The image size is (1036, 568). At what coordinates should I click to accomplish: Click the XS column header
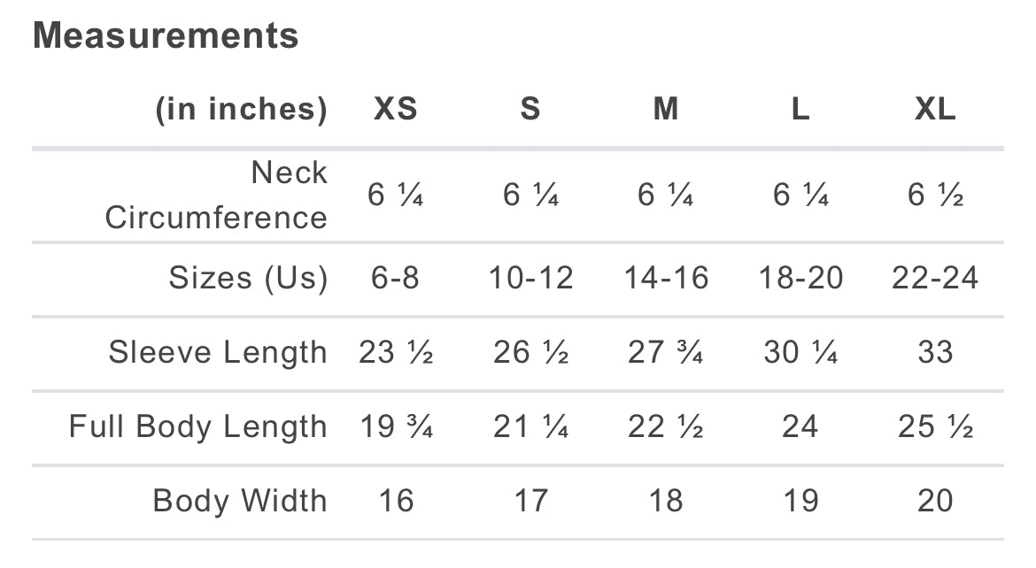(x=395, y=110)
